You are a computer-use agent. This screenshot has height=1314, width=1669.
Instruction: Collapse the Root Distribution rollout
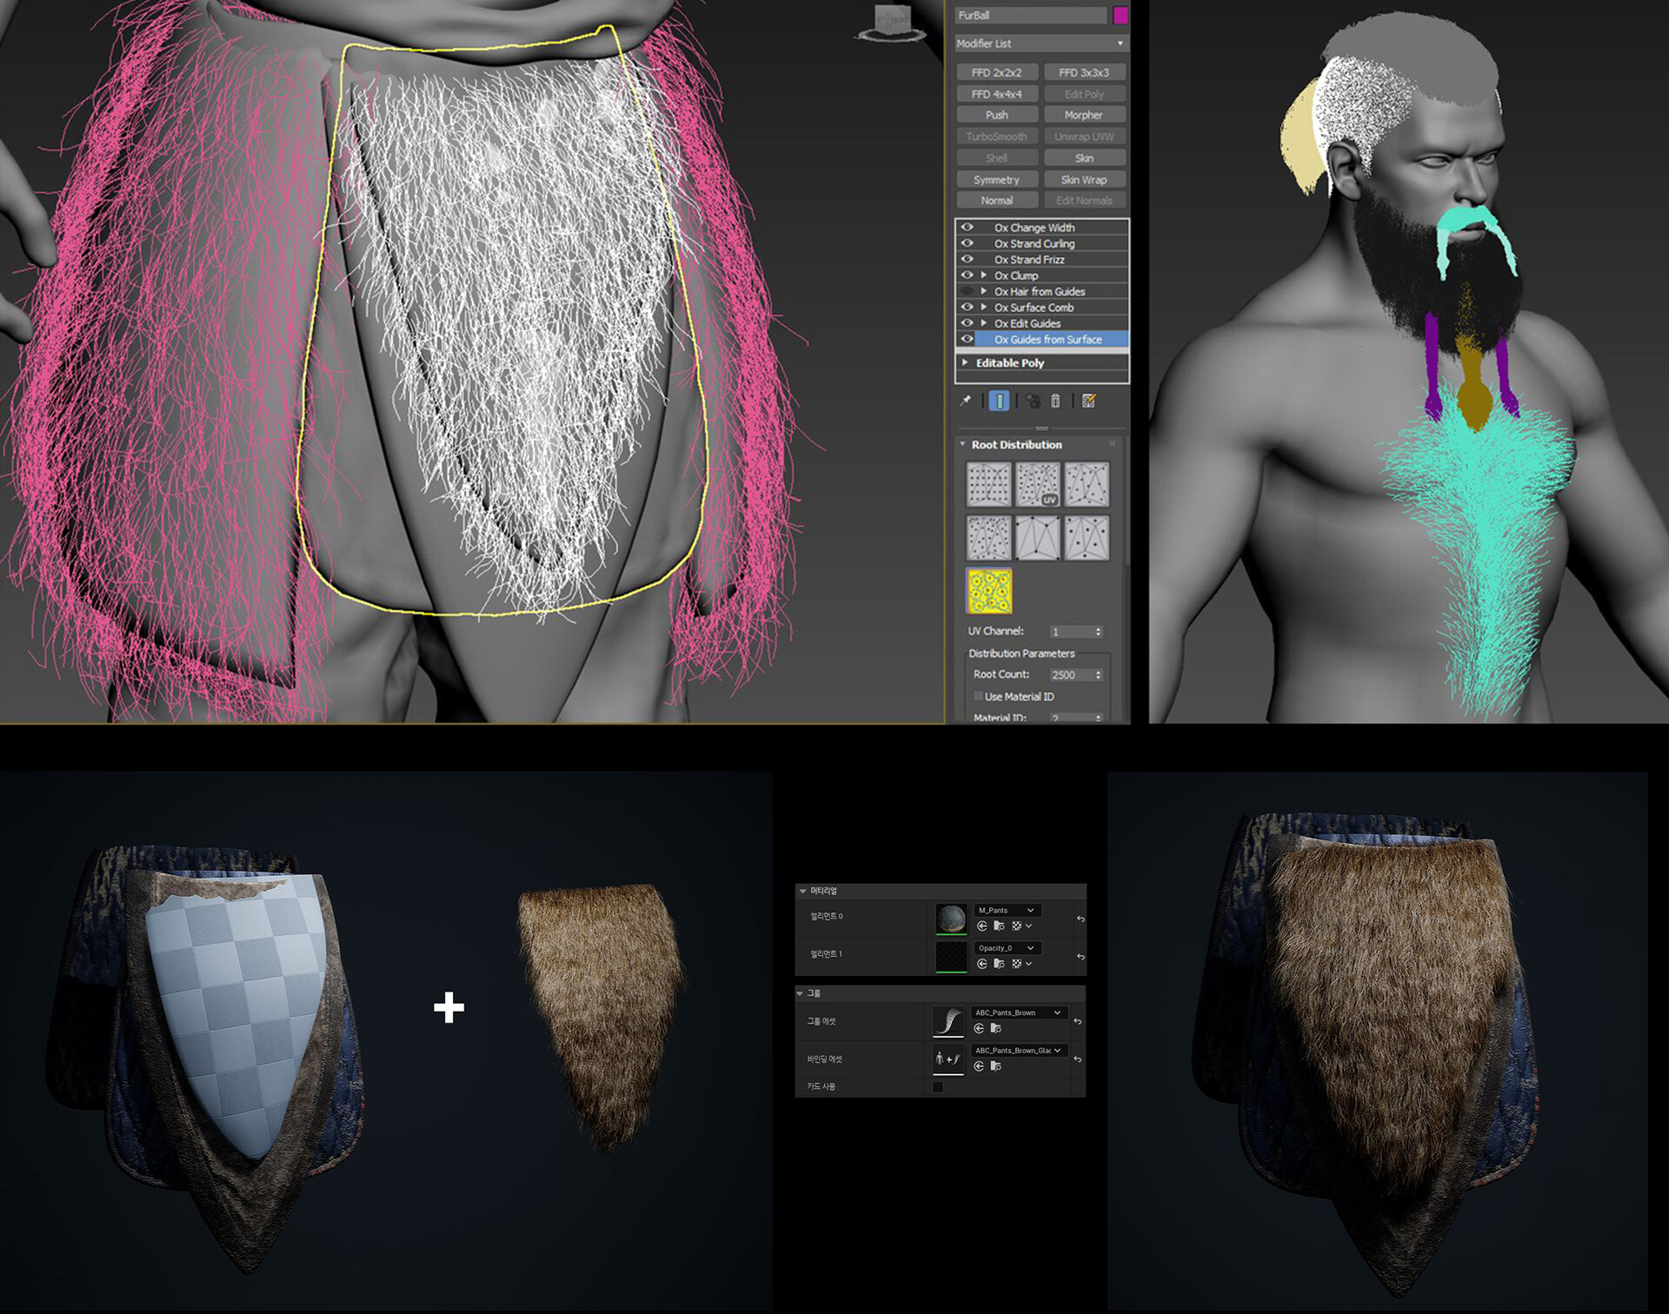[963, 444]
